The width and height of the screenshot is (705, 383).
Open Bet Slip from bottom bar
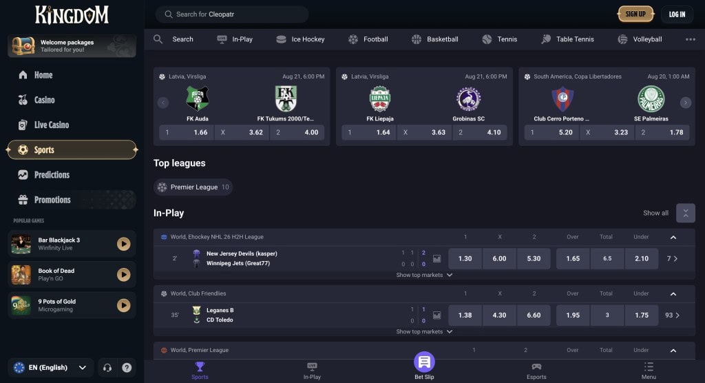coord(424,366)
